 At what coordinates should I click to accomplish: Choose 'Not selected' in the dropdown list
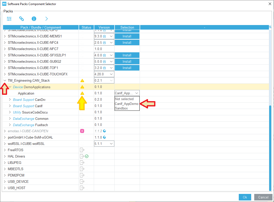124,99
